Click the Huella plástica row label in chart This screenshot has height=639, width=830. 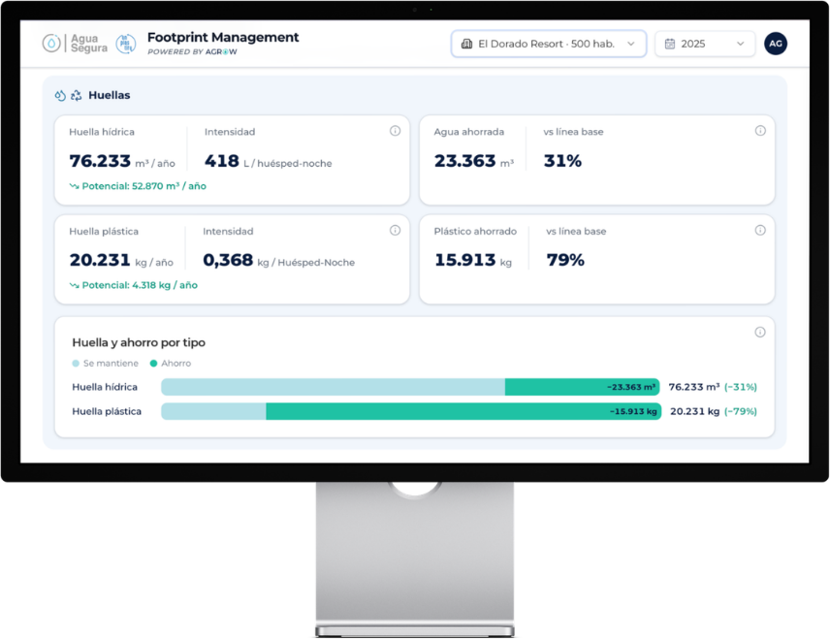[x=107, y=412]
